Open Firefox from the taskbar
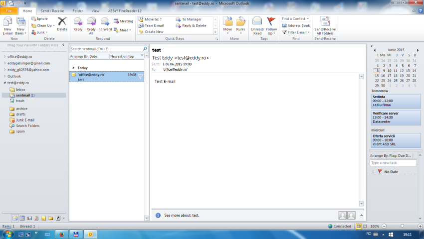Viewport: 424px width, 239px height. pos(62,234)
